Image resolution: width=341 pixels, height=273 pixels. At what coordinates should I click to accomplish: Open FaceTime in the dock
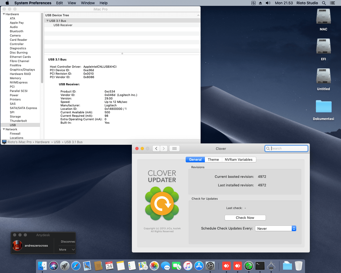coord(177,266)
